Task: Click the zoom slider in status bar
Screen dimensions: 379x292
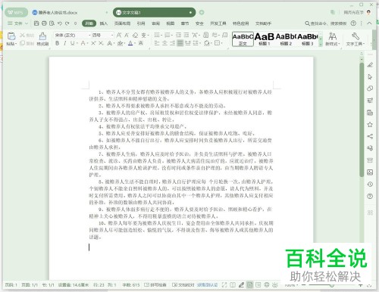Action: point(332,285)
